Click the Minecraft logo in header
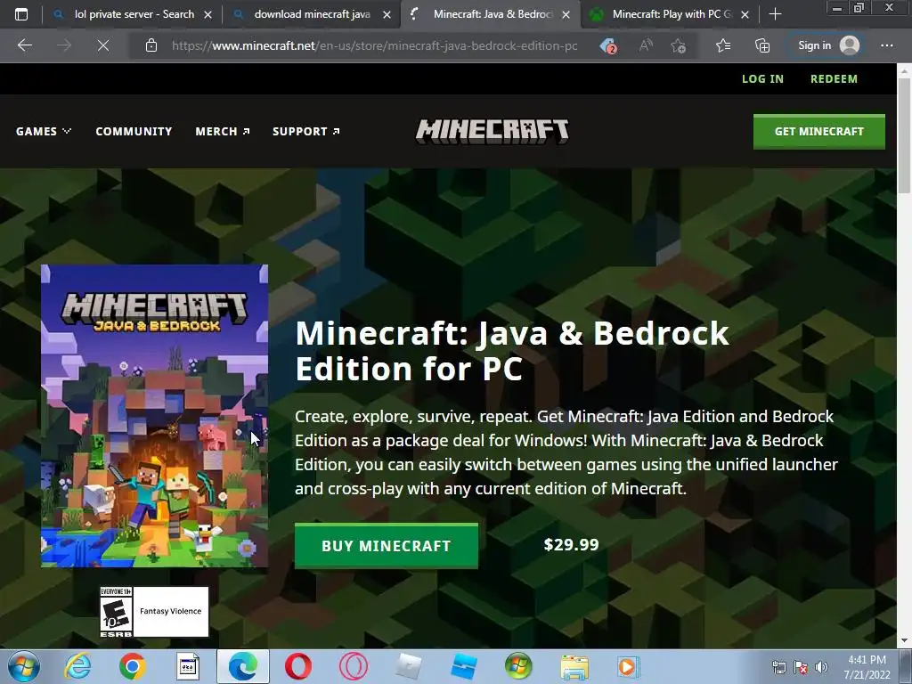The image size is (912, 684). tap(492, 132)
